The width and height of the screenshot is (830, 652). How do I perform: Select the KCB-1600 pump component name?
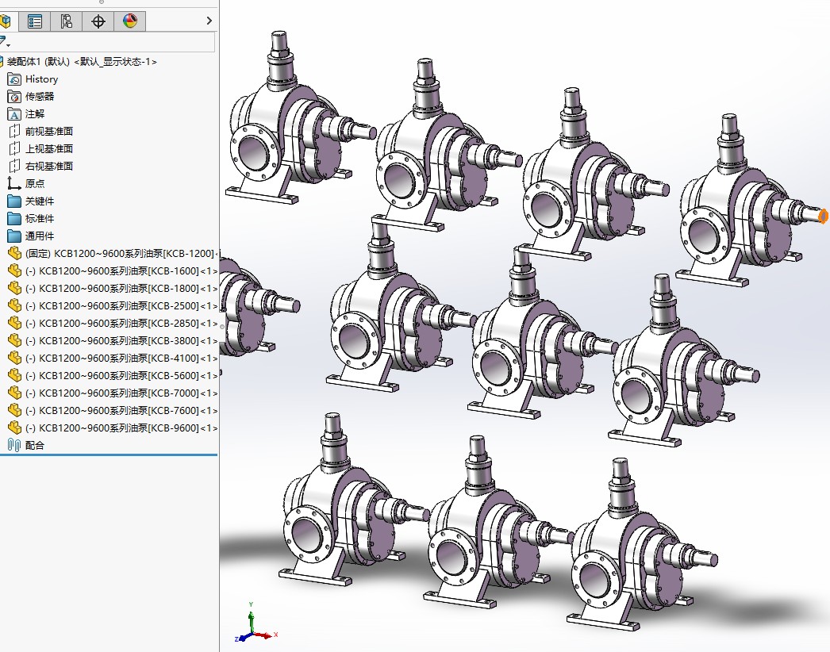point(121,271)
